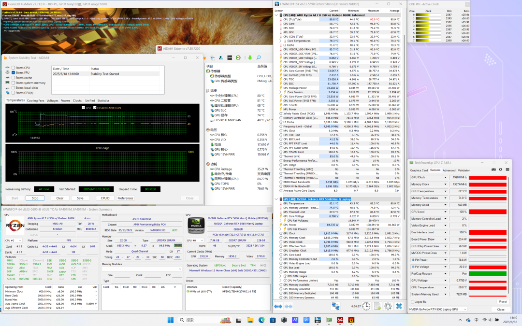Open Microsoft Edge from taskbar
The width and height of the screenshot is (522, 326).
point(261,320)
